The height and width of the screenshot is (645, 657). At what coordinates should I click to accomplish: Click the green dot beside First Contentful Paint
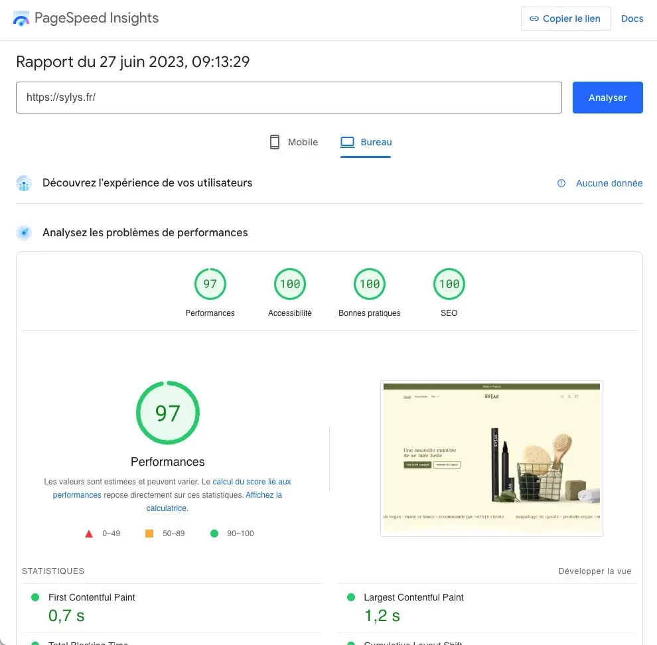pos(35,597)
